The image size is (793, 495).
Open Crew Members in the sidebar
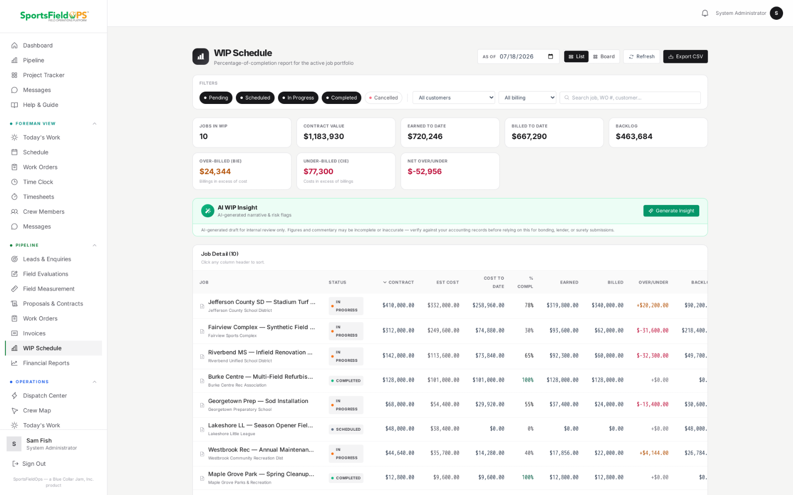[54, 212]
